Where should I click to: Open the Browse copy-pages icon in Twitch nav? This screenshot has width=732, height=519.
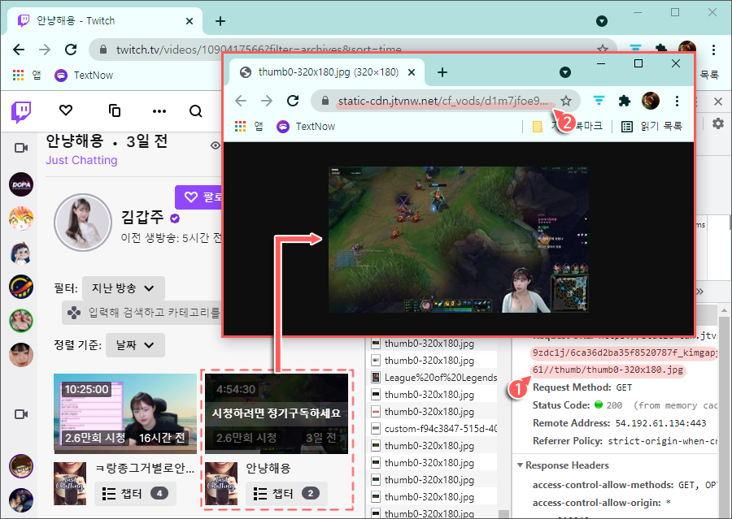[x=114, y=110]
